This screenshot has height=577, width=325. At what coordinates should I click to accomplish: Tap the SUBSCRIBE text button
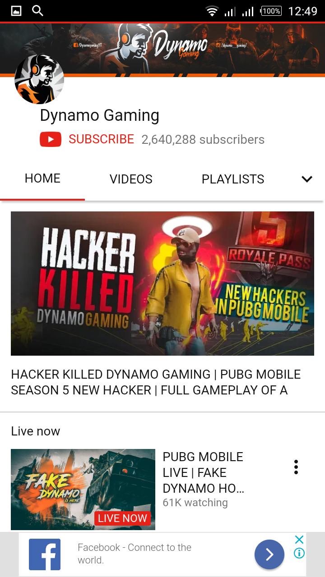click(102, 139)
